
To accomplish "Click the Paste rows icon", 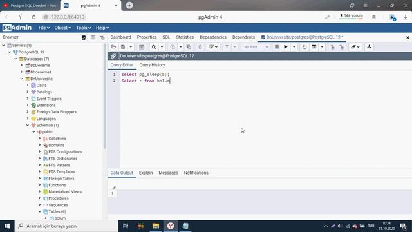I will (x=189, y=47).
